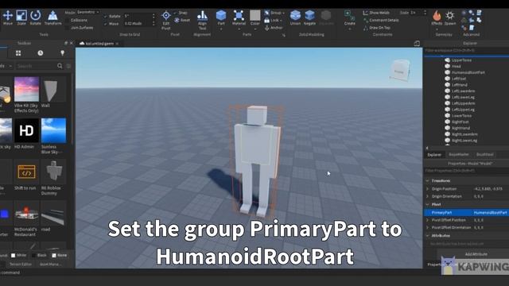Select the White background option
The image size is (509, 286).
(x=14, y=256)
